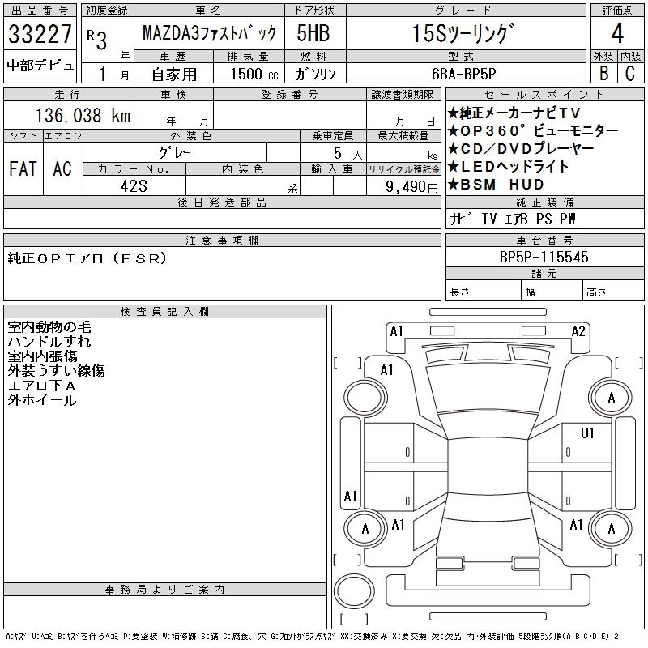Click the ガソリン fuel type
The height and width of the screenshot is (648, 648).
(315, 74)
